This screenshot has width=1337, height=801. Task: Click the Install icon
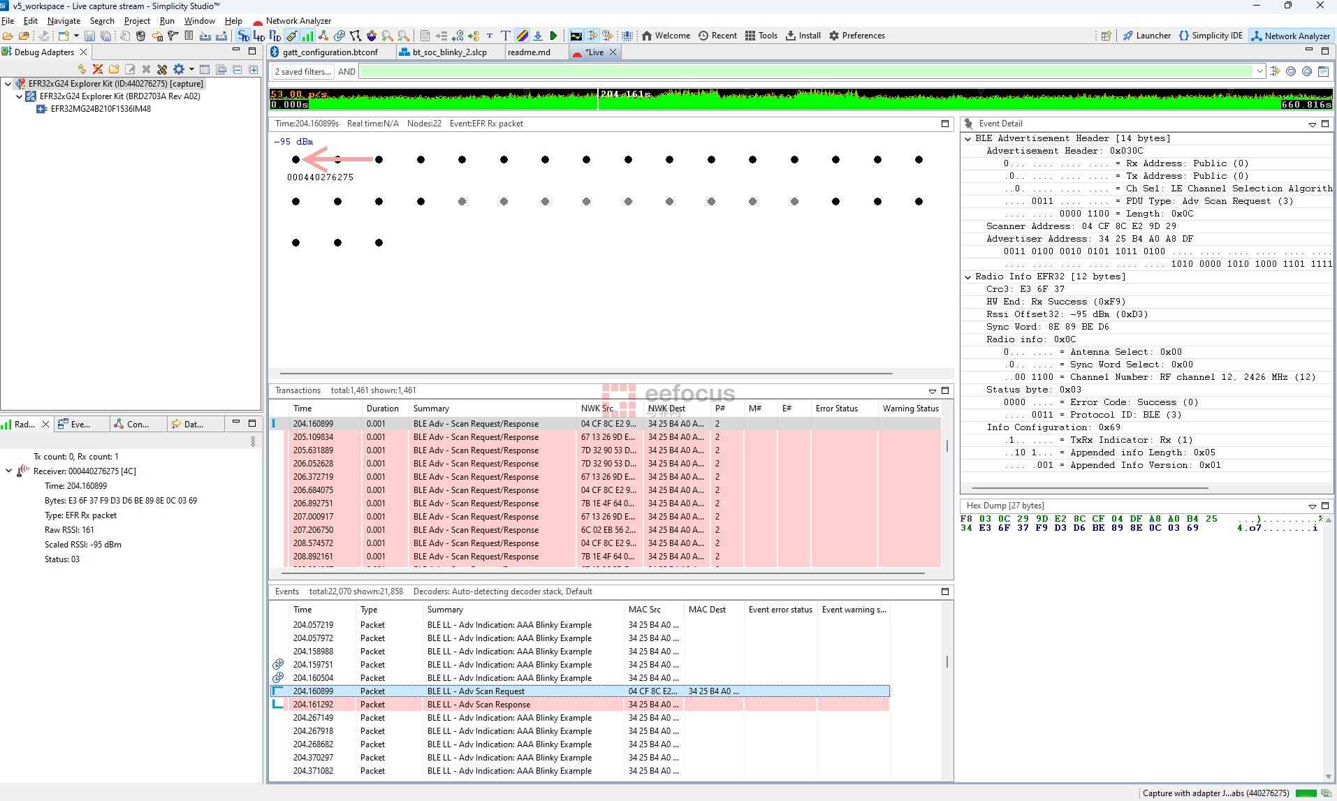790,36
